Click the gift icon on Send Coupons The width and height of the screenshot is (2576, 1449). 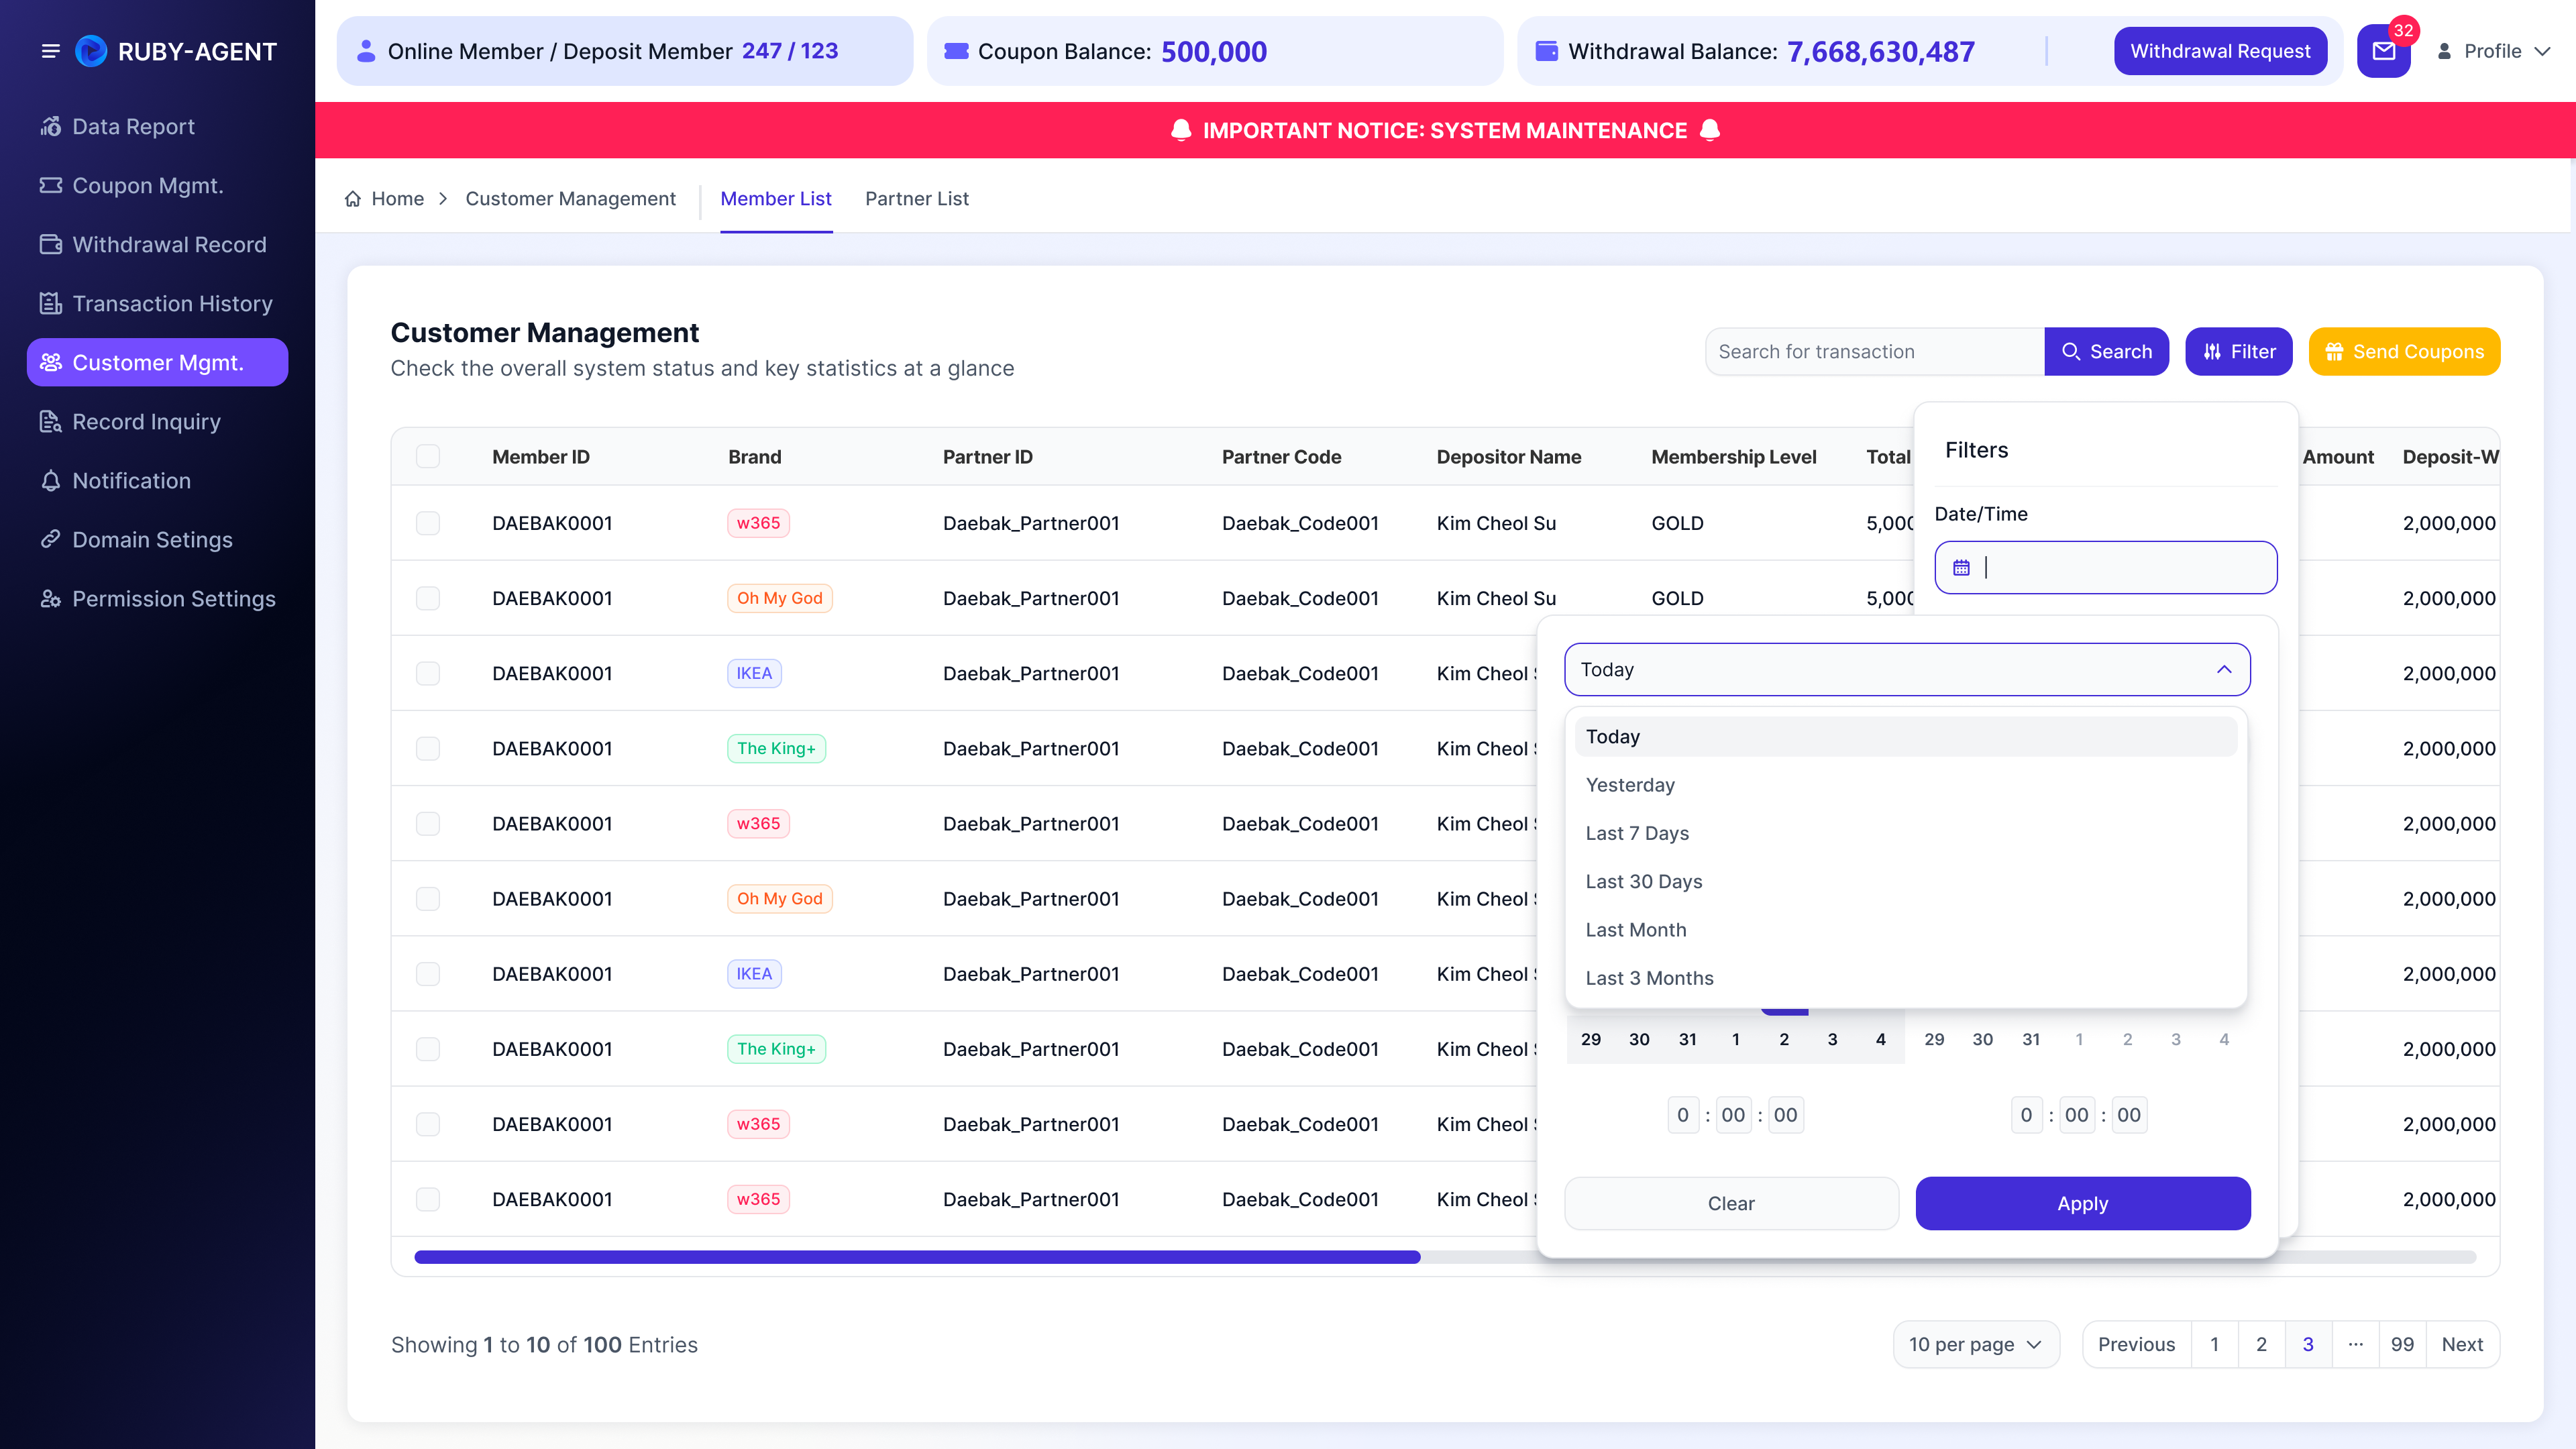click(x=2334, y=352)
